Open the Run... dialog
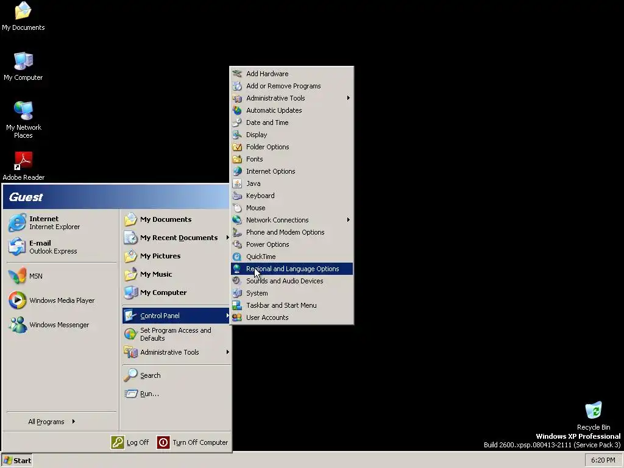624x468 pixels. coord(176,394)
